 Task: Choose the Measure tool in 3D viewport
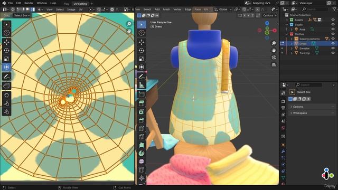click(x=142, y=85)
